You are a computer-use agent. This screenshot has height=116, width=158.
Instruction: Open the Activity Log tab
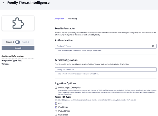pos(72,19)
